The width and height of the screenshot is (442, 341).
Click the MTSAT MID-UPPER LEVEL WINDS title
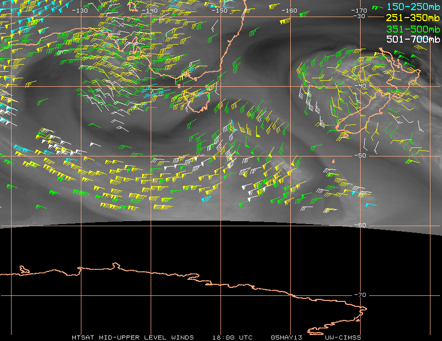133,337
